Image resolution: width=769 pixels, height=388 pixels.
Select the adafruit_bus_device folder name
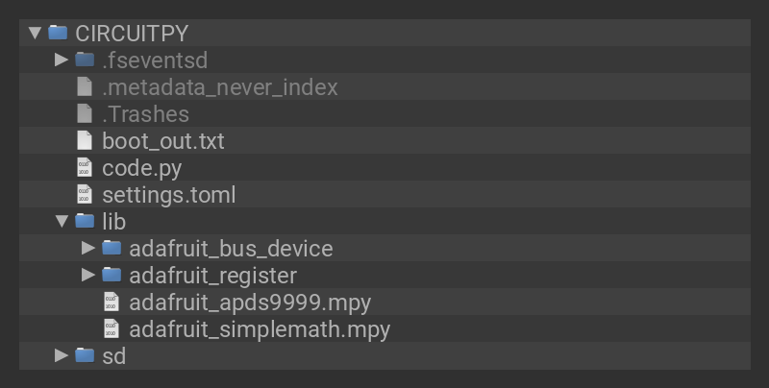(x=231, y=248)
